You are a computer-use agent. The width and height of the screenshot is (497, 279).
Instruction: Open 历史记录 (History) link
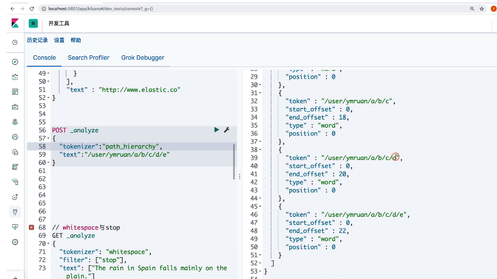(x=37, y=40)
